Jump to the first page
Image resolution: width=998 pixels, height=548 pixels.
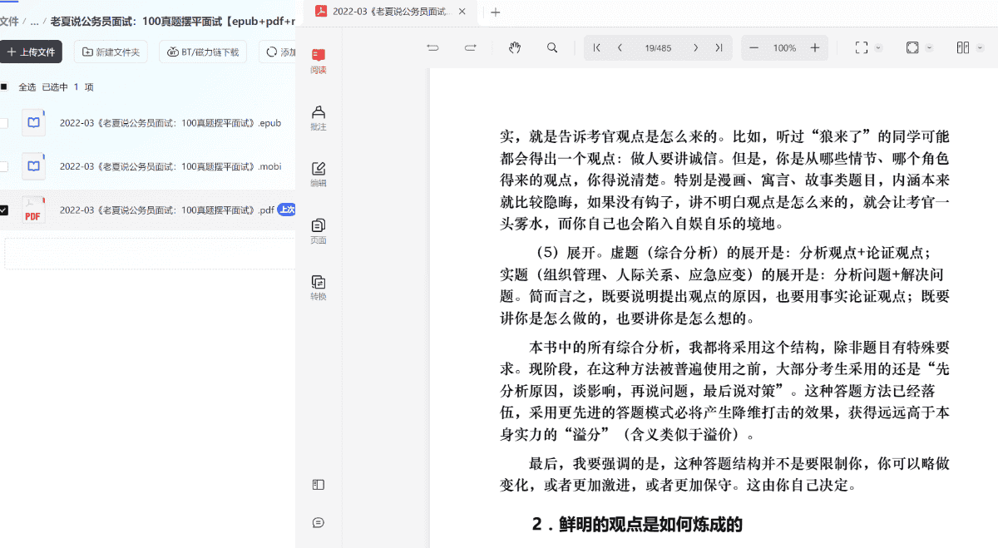click(597, 48)
